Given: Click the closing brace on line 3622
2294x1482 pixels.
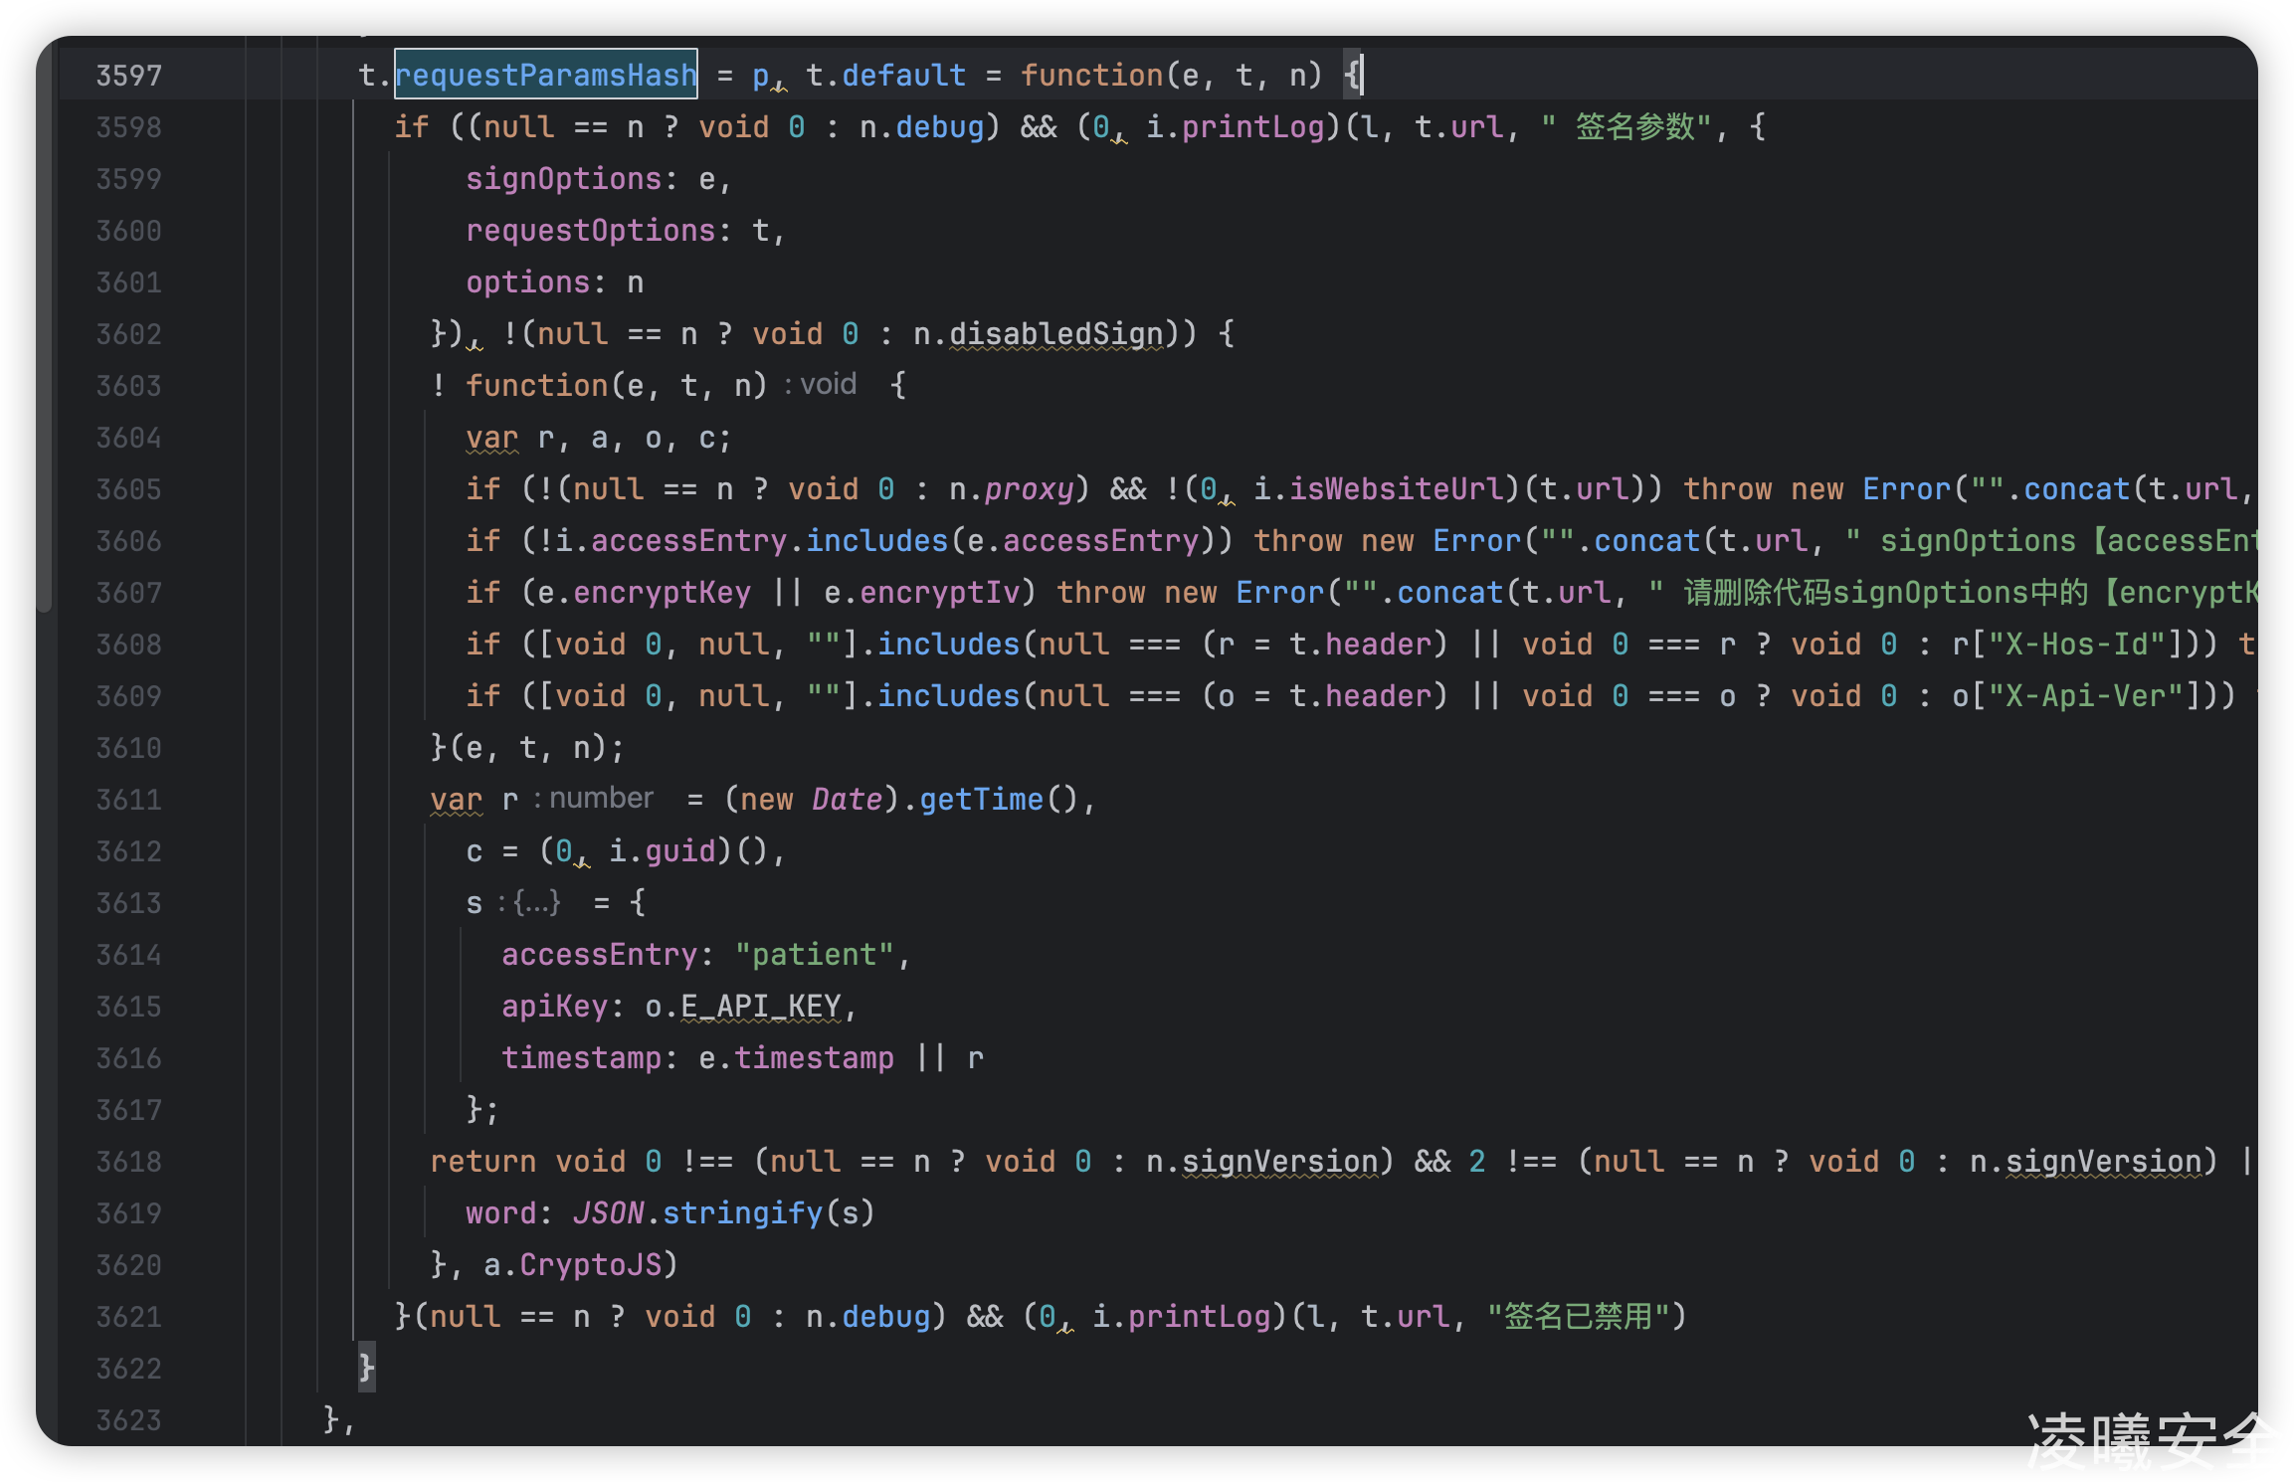Looking at the screenshot, I should click(366, 1368).
